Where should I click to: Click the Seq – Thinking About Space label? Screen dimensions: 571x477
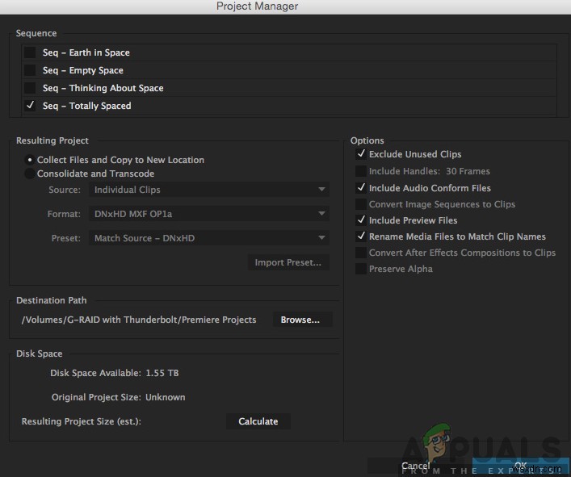click(x=103, y=88)
